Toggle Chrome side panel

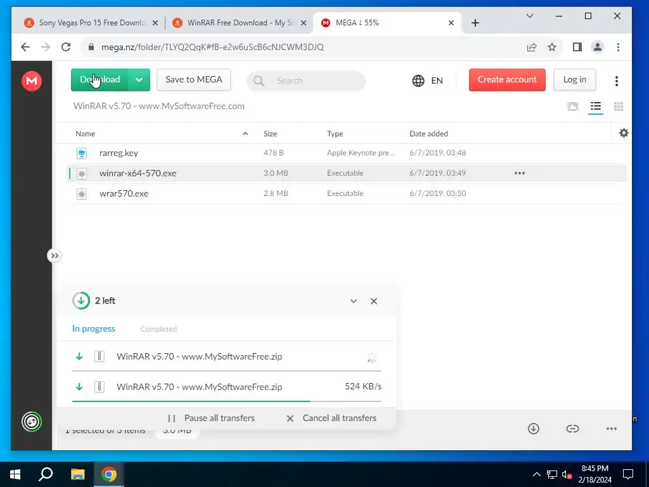tap(577, 47)
